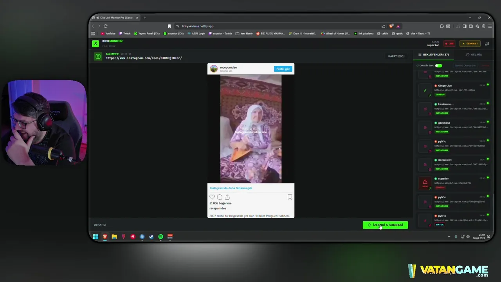Click the recepumdee profile avatar
Viewport: 501px width, 282px height.
(214, 69)
